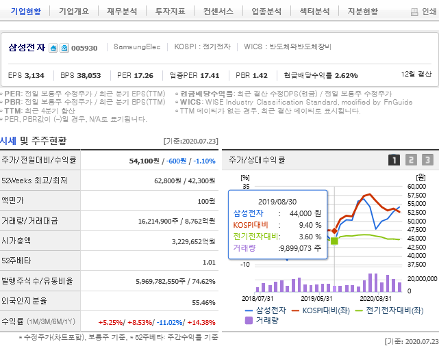Click the green square chart data marker
Viewport: 439px width, 346px height.
click(334, 241)
